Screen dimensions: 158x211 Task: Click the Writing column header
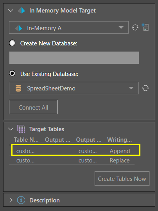(119, 140)
